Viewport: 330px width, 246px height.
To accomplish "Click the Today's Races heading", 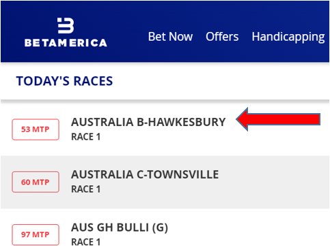I will click(x=64, y=81).
